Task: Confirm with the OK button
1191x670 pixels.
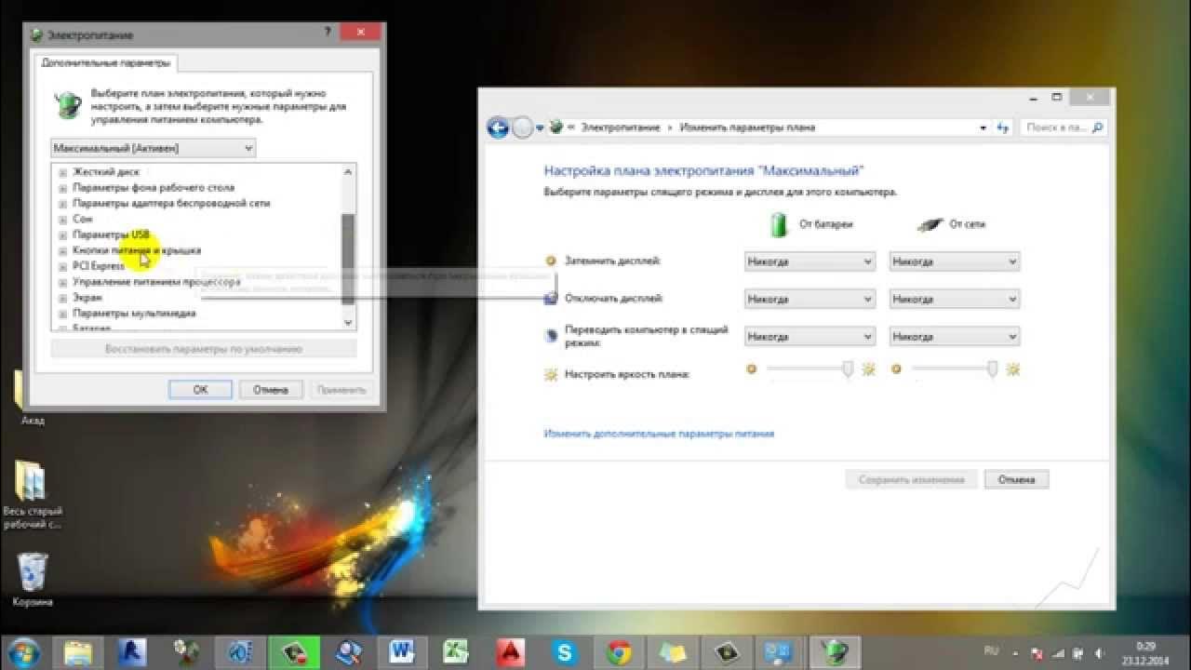Action: pos(200,390)
